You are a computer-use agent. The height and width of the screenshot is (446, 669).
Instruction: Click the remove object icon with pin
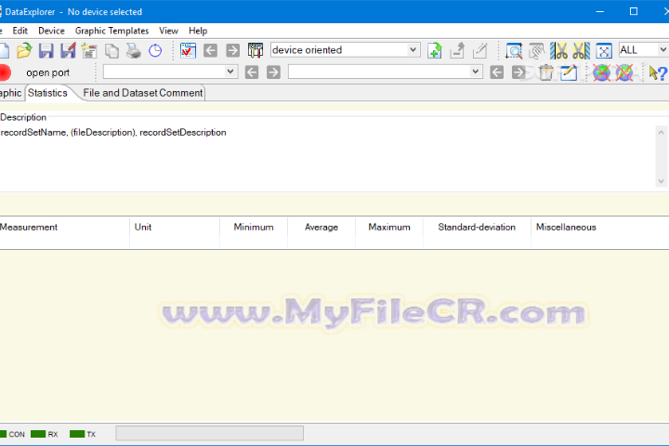[457, 50]
